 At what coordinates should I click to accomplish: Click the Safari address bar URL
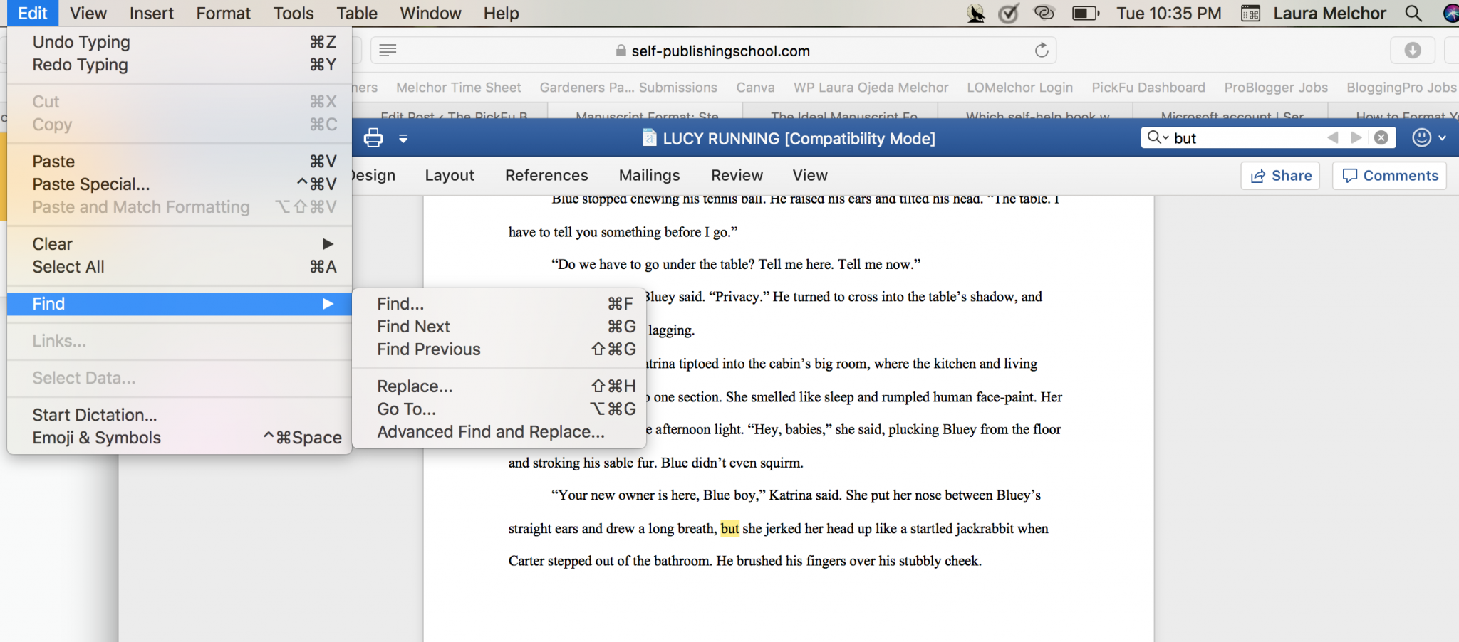coord(720,51)
